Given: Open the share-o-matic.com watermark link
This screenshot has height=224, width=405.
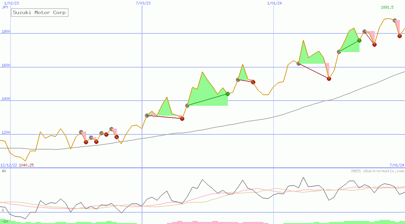Looking at the screenshot, I should 377,171.
